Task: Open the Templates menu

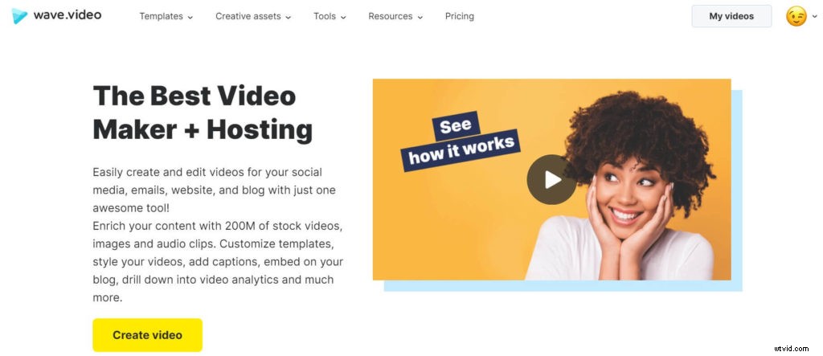Action: [x=166, y=16]
